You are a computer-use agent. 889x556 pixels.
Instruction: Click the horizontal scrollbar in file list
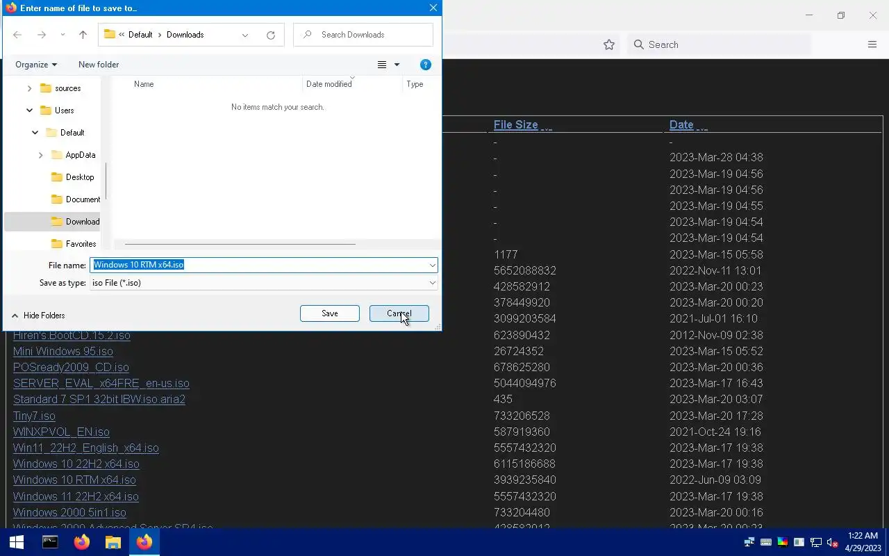click(x=240, y=244)
